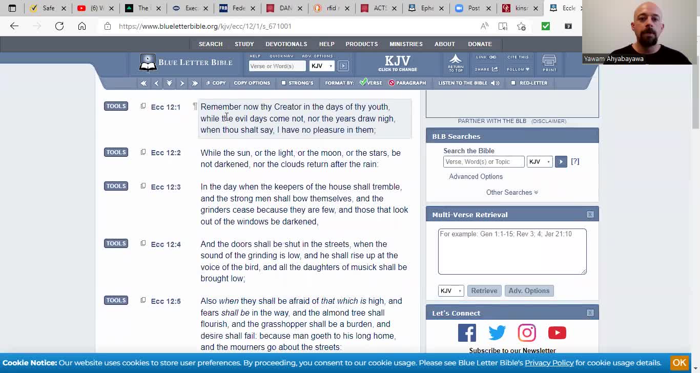700x373 pixels.
Task: Open the KJV dropdown in Multi-Verse Retrieval
Action: [451, 291]
